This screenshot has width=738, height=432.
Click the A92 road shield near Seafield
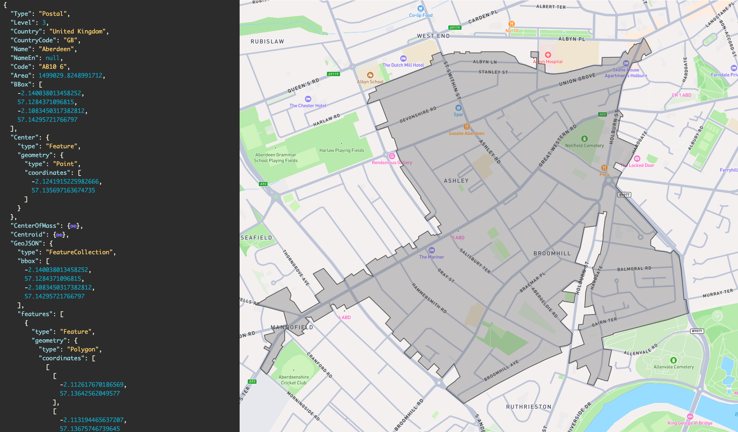(263, 184)
